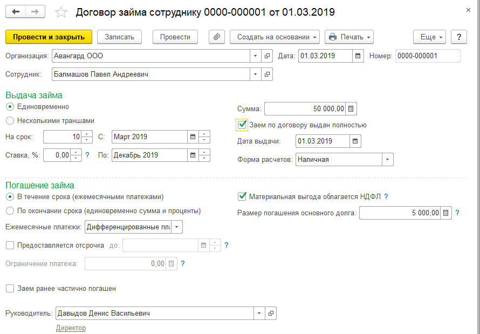
Task: Click the Размер погашения field with 5 000,00
Action: (x=400, y=213)
